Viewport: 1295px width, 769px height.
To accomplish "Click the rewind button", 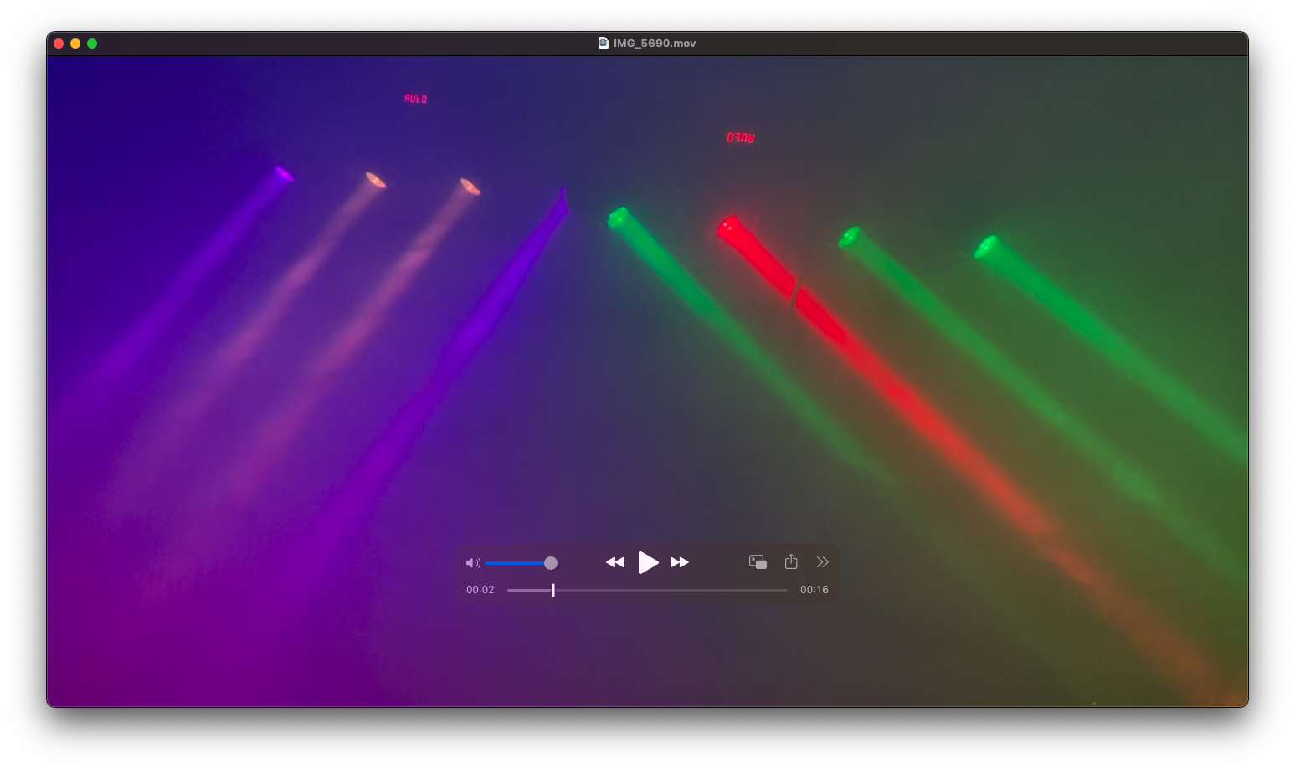I will coord(615,562).
